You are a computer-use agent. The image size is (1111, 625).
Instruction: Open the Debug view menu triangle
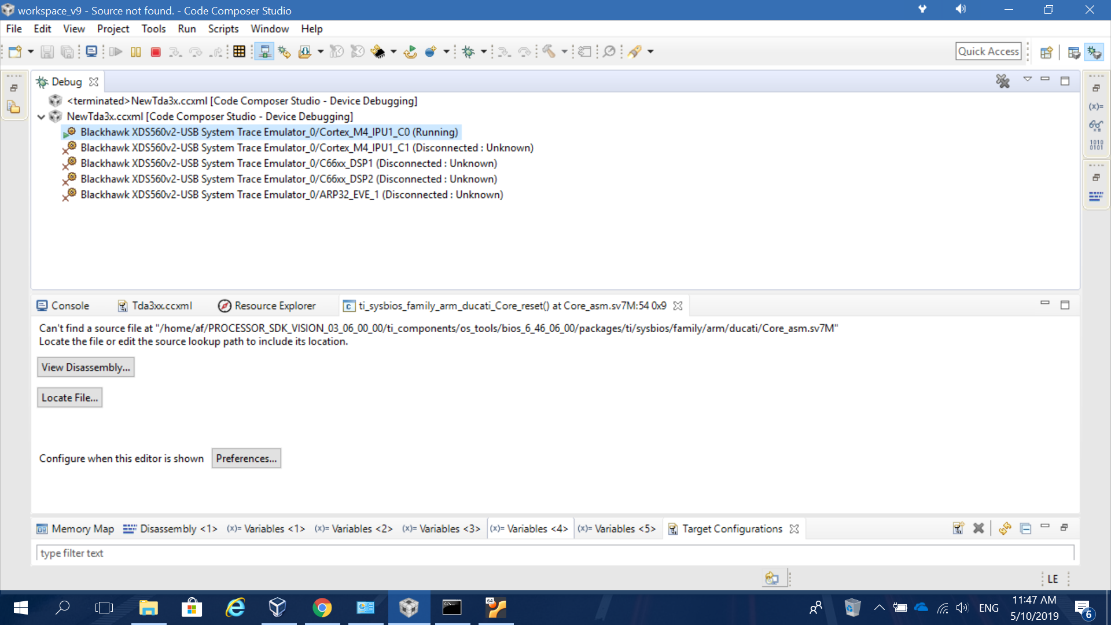point(1028,79)
